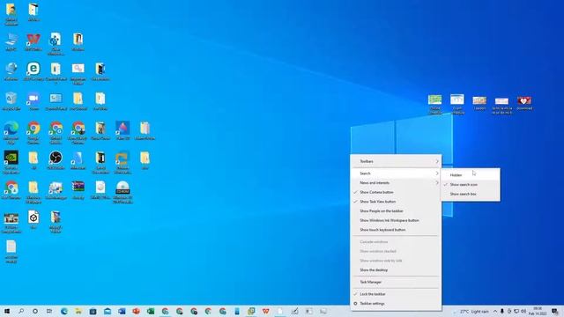Image resolution: width=564 pixels, height=317 pixels.
Task: Open the Windows Start menu
Action: [7, 311]
